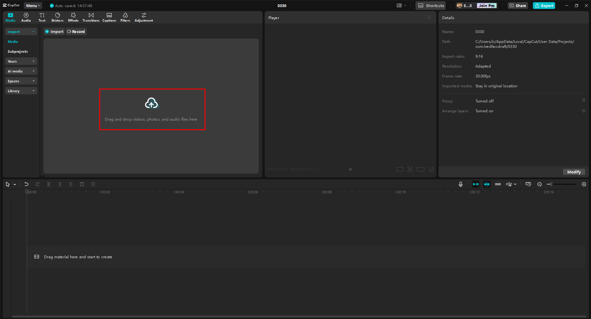Click the Split clip tool

click(49, 184)
